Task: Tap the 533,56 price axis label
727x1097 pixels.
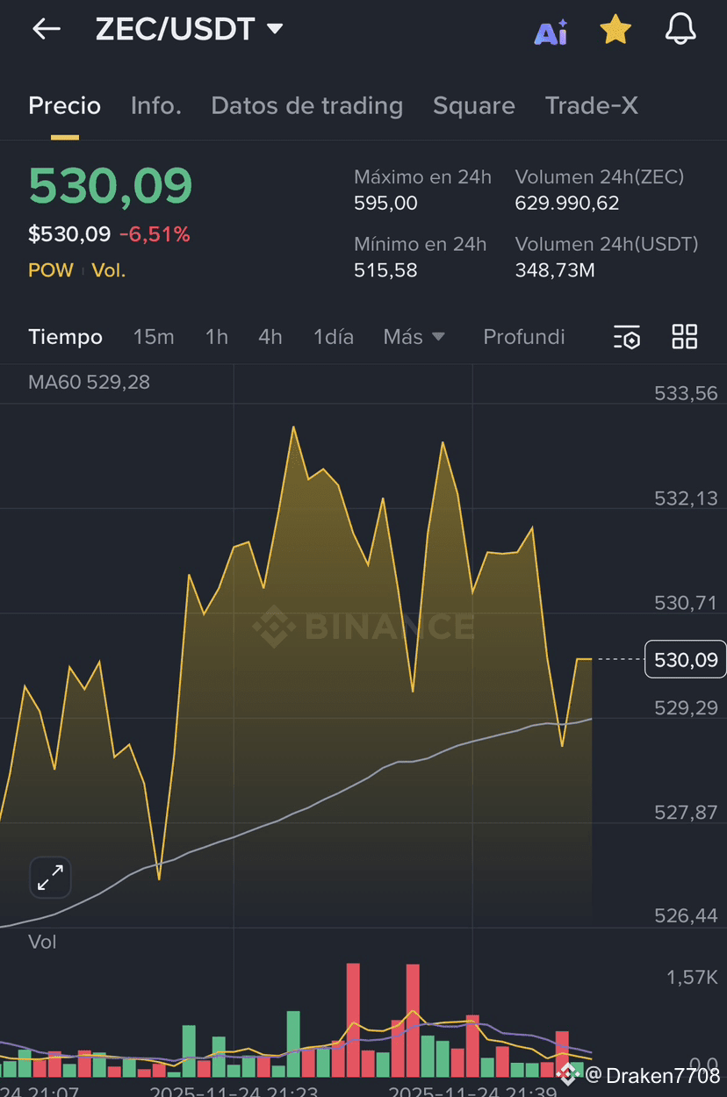Action: [x=686, y=394]
